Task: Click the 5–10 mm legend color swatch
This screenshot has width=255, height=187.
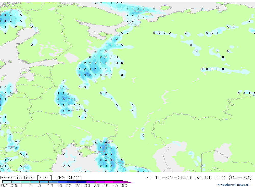Action: 44,182
